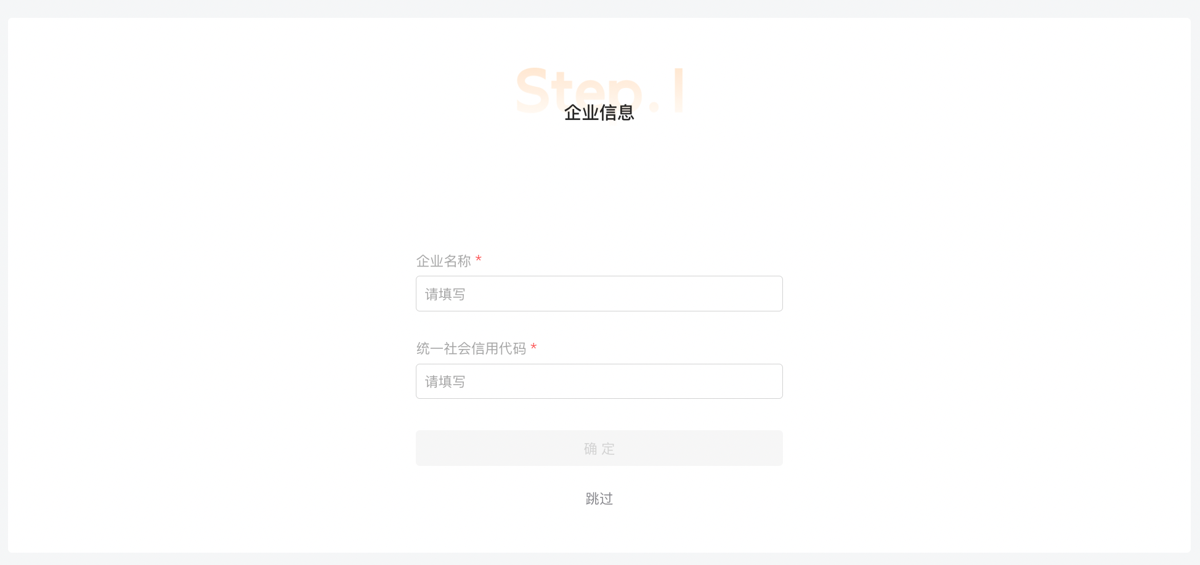Click 请填写 placeholder under 统一社会信用代码
The height and width of the screenshot is (565, 1200).
point(445,382)
